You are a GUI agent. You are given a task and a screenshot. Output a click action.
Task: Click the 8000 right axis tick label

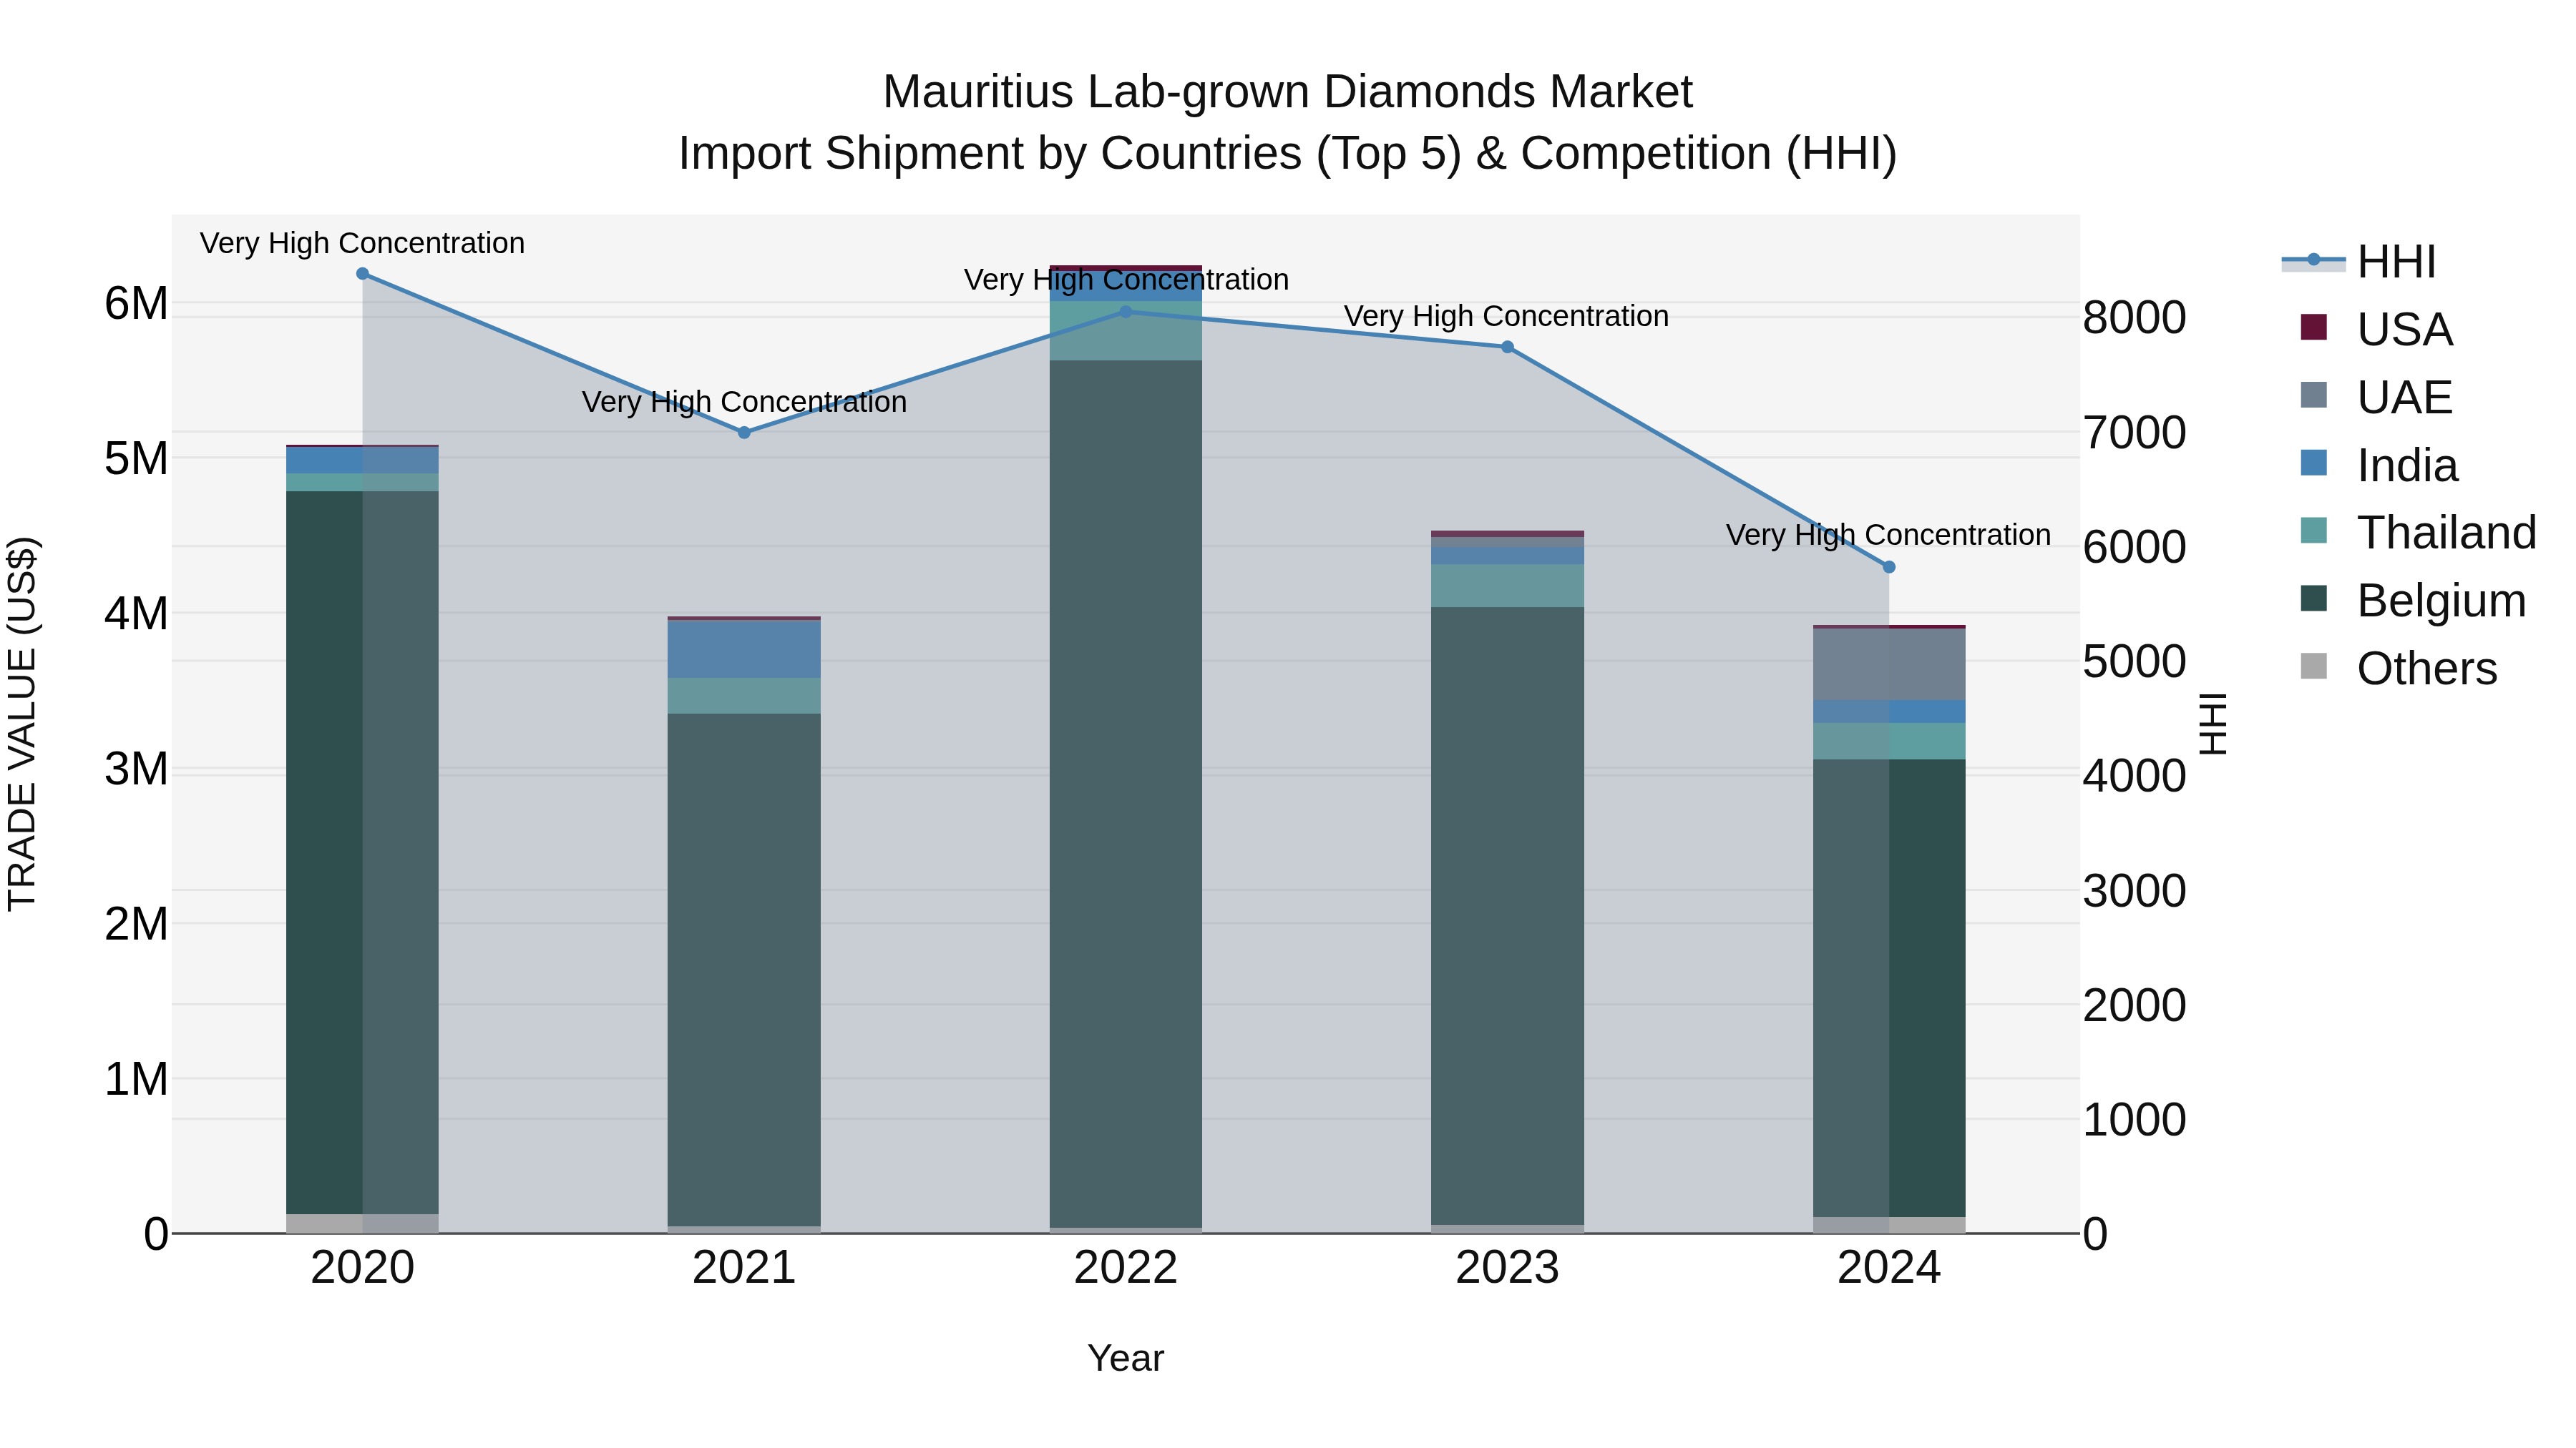coord(2134,317)
